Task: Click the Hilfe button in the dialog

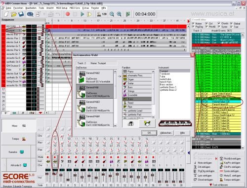Action: [182, 133]
